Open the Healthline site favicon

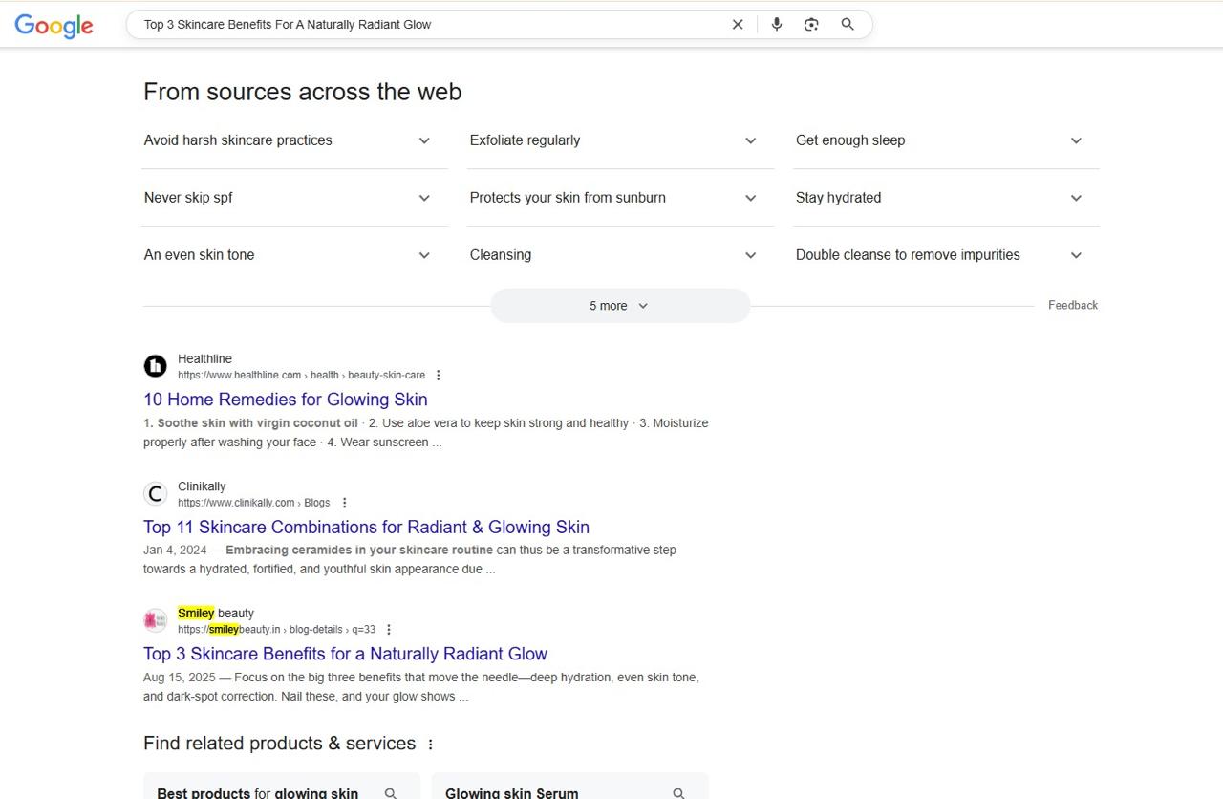[155, 366]
